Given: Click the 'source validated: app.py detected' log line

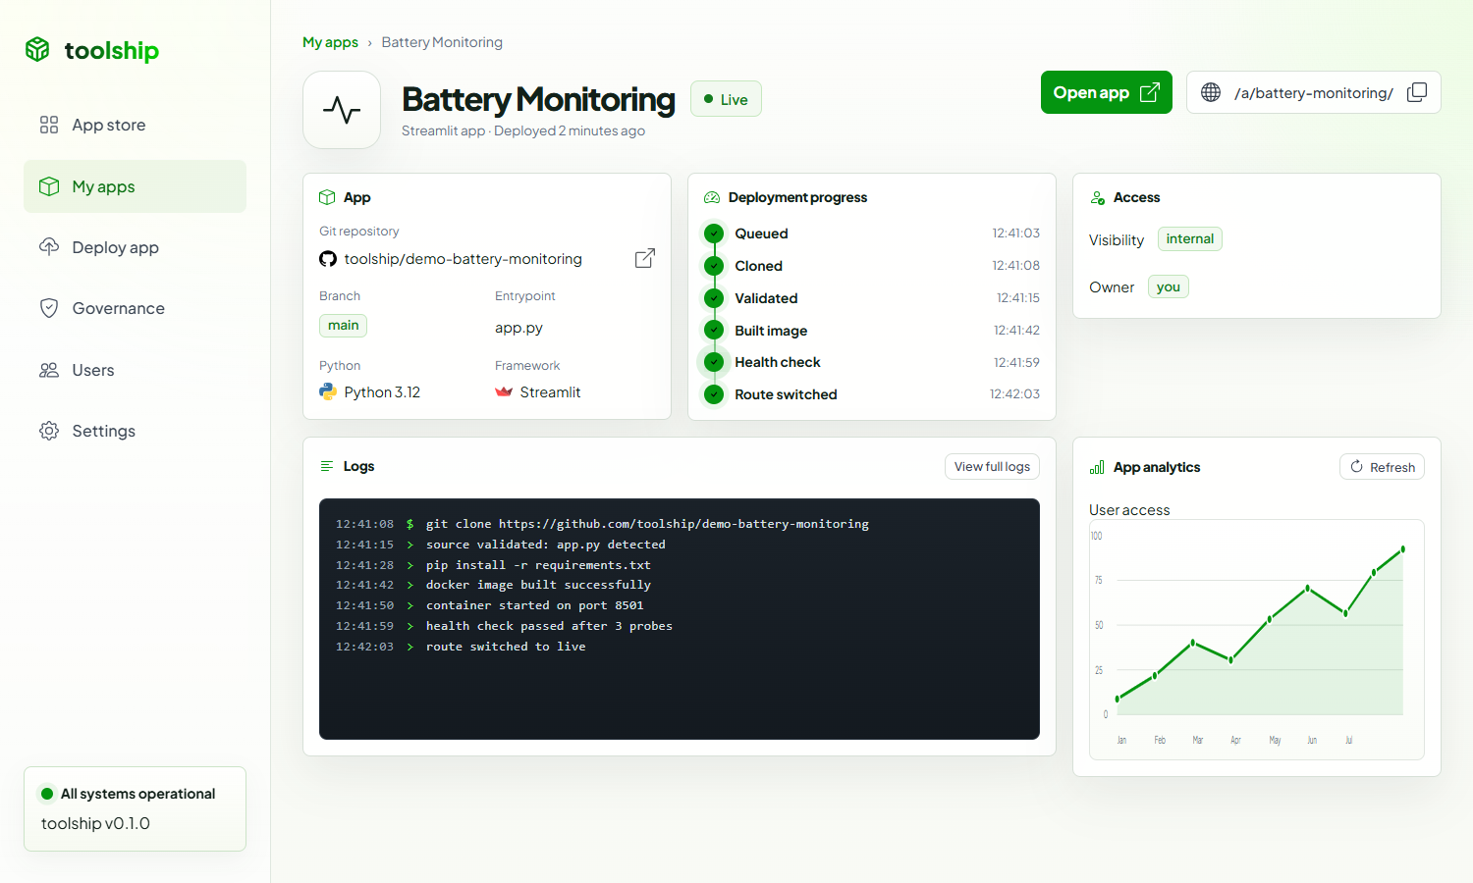Looking at the screenshot, I should (x=501, y=545).
